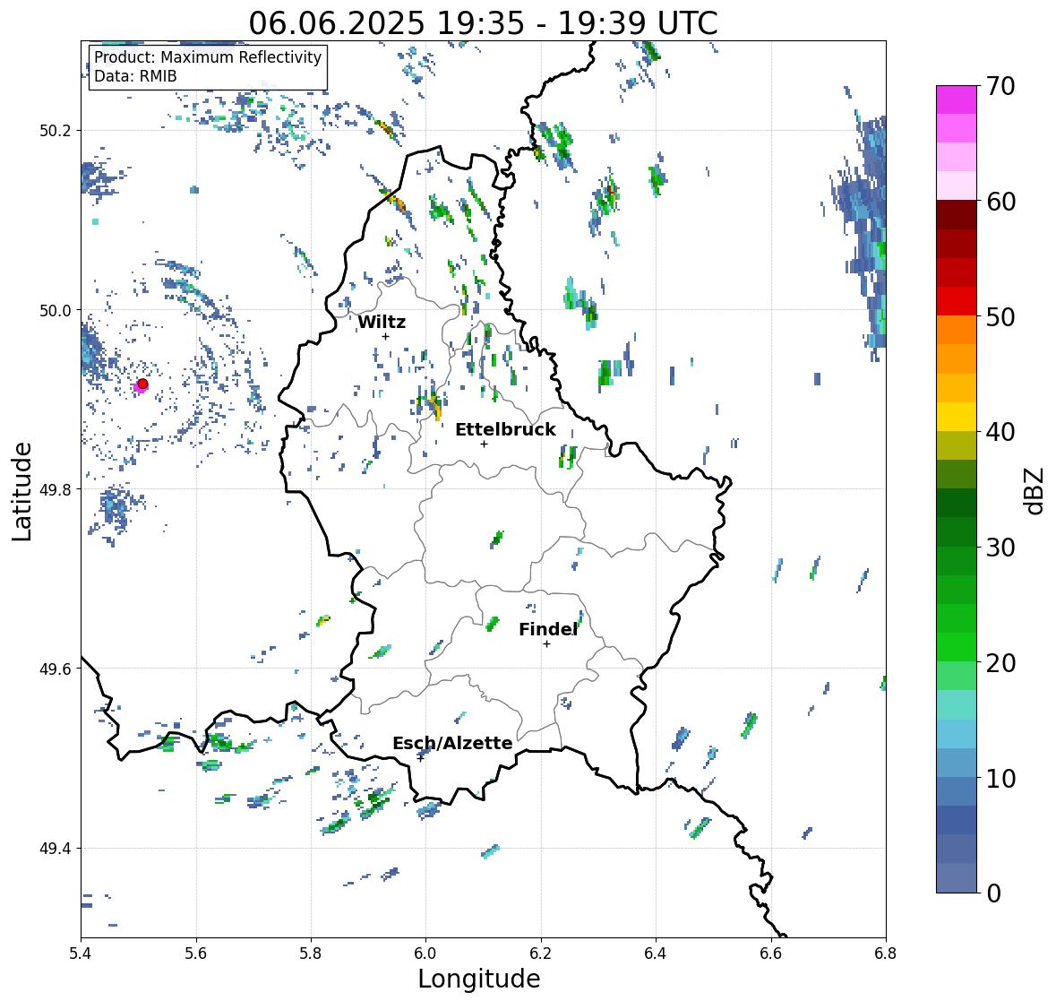
Task: Click the 0 value on the colorbar
Action: (x=993, y=893)
